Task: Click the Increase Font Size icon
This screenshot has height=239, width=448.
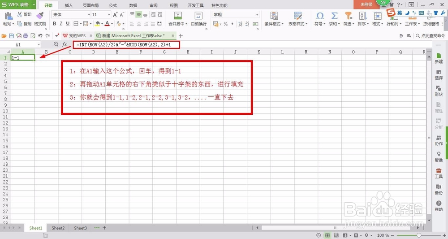Action: click(x=115, y=15)
